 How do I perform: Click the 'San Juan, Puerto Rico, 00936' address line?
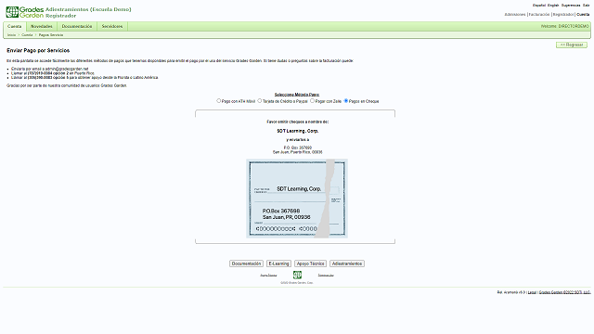point(297,152)
